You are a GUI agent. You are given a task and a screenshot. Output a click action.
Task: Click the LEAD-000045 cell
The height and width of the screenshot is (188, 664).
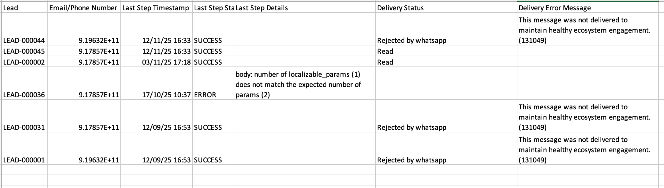[24, 51]
